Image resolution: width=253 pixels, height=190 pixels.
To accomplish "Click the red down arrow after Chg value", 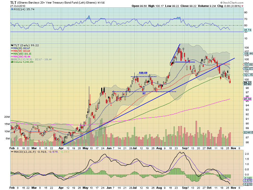I will coord(243,6).
